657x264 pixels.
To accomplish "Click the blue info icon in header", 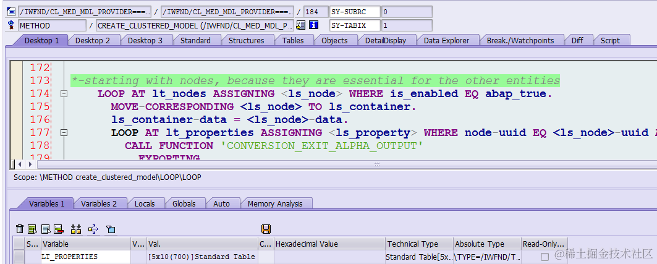I will point(314,25).
